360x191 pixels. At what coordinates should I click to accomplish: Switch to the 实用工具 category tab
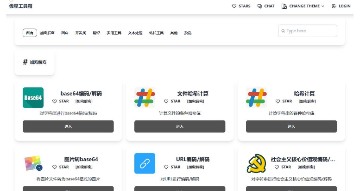[114, 33]
